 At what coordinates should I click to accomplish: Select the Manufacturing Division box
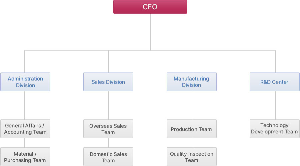pos(192,82)
